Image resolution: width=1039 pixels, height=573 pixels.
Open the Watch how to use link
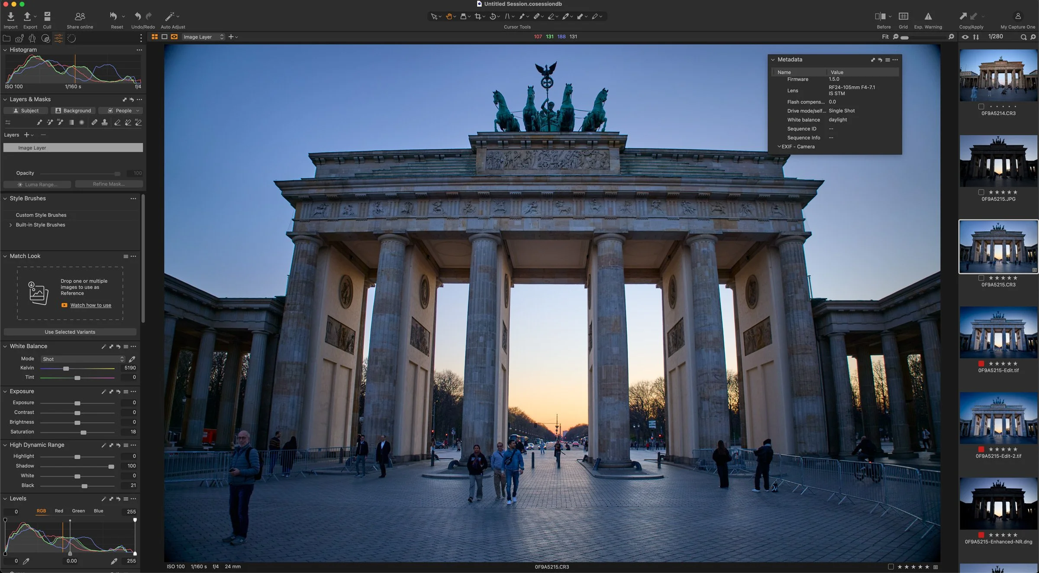point(90,305)
